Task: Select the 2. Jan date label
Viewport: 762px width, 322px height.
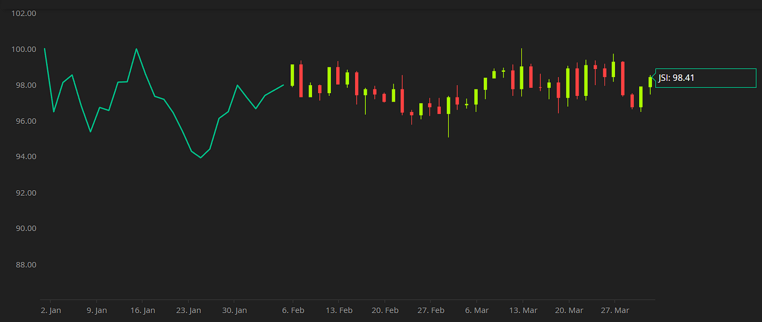Action: [51, 310]
